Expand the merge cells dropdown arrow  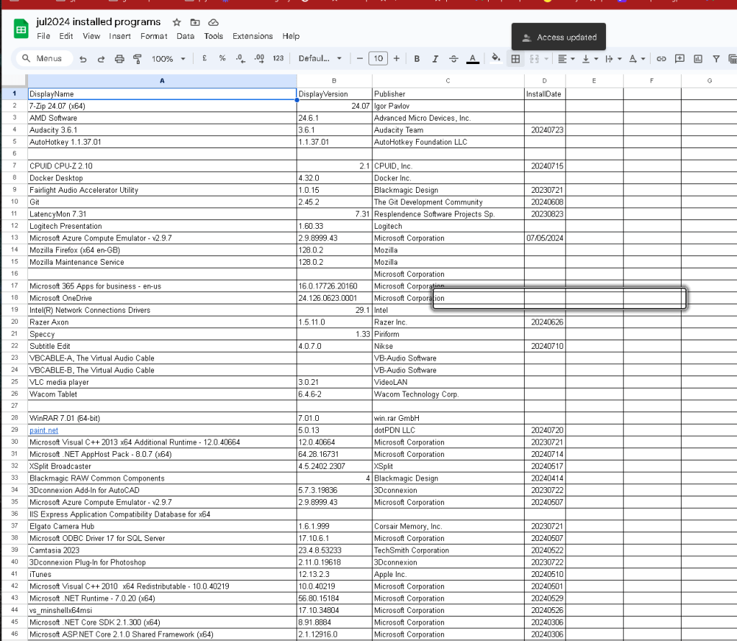click(546, 59)
